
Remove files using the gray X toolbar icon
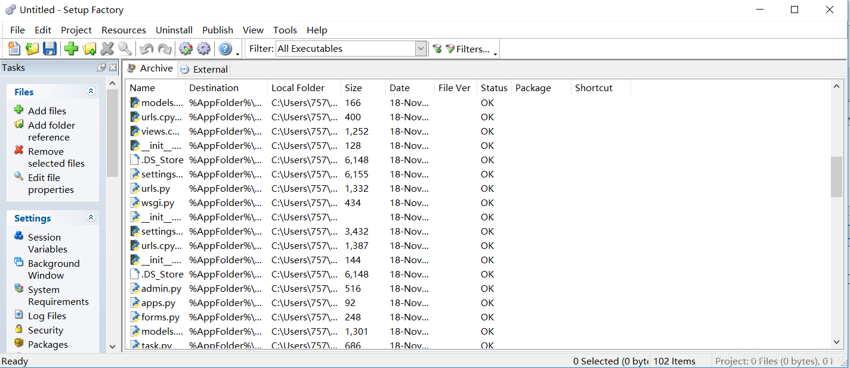click(107, 49)
